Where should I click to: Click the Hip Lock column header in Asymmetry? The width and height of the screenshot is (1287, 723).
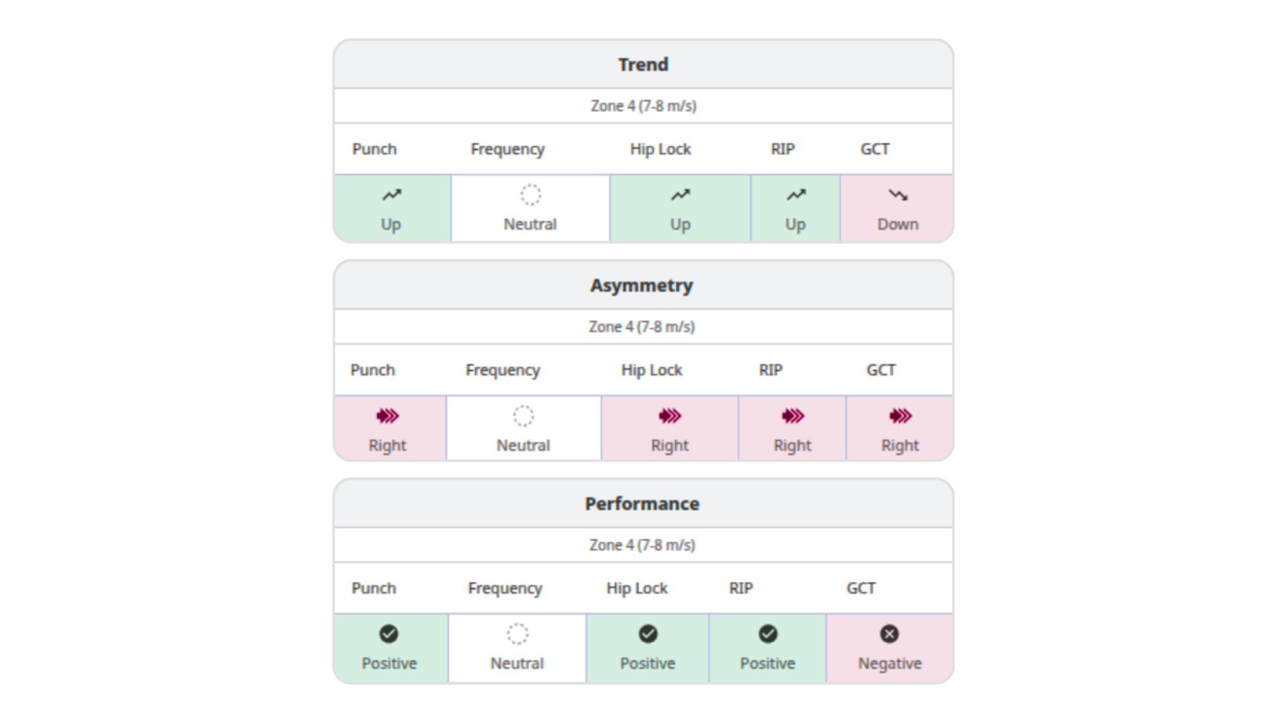[652, 370]
